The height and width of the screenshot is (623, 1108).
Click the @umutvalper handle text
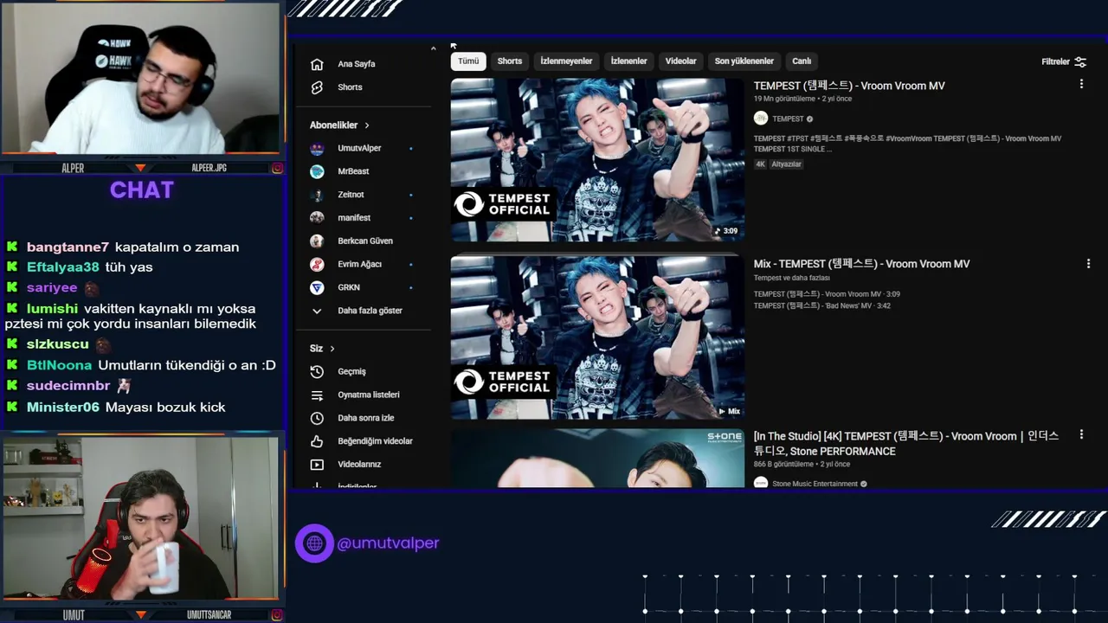coord(389,543)
